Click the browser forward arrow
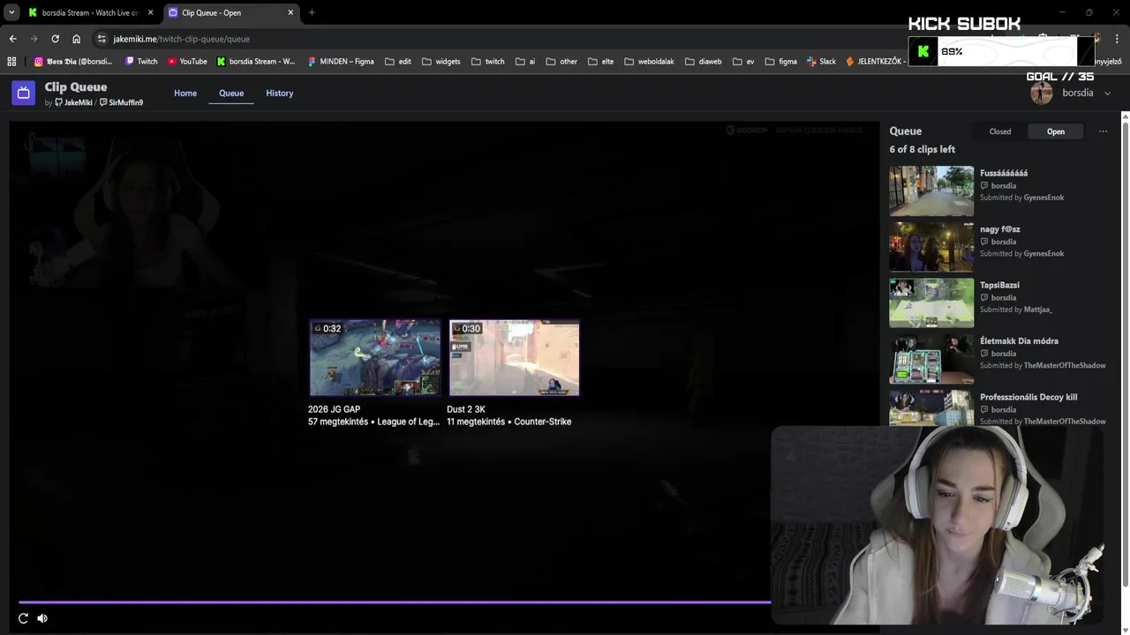This screenshot has height=635, width=1130. [x=34, y=39]
